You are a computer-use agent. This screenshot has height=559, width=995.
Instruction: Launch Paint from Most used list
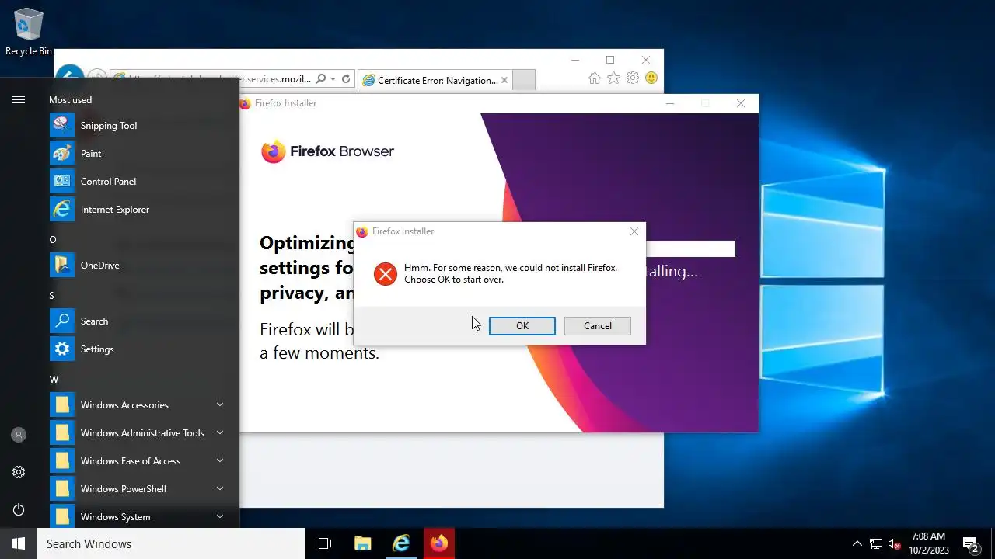click(x=140, y=153)
